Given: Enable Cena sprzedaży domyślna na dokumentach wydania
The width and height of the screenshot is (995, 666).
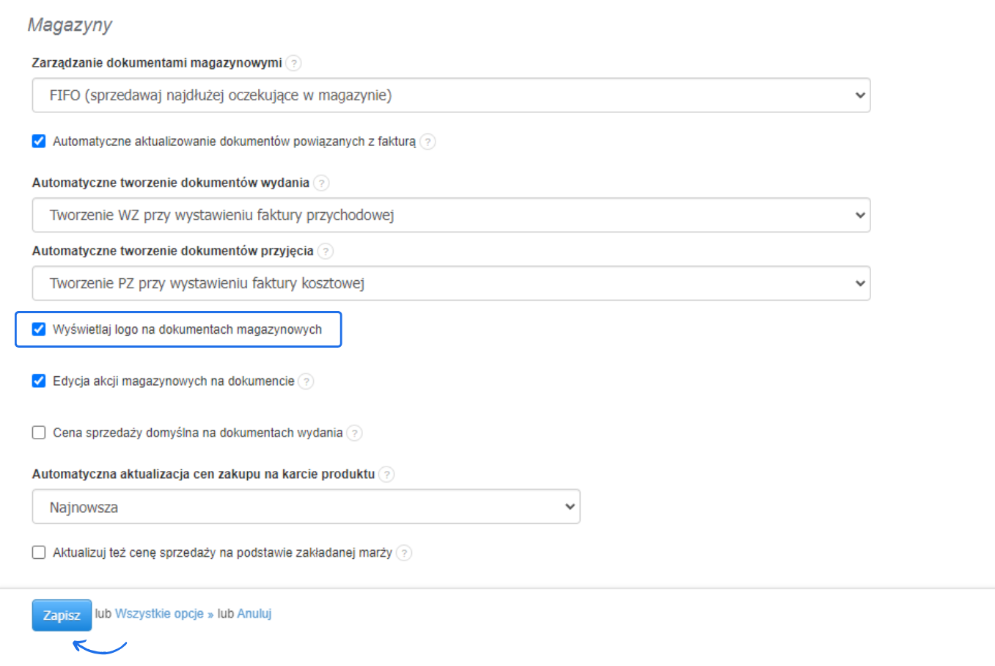Looking at the screenshot, I should [39, 433].
